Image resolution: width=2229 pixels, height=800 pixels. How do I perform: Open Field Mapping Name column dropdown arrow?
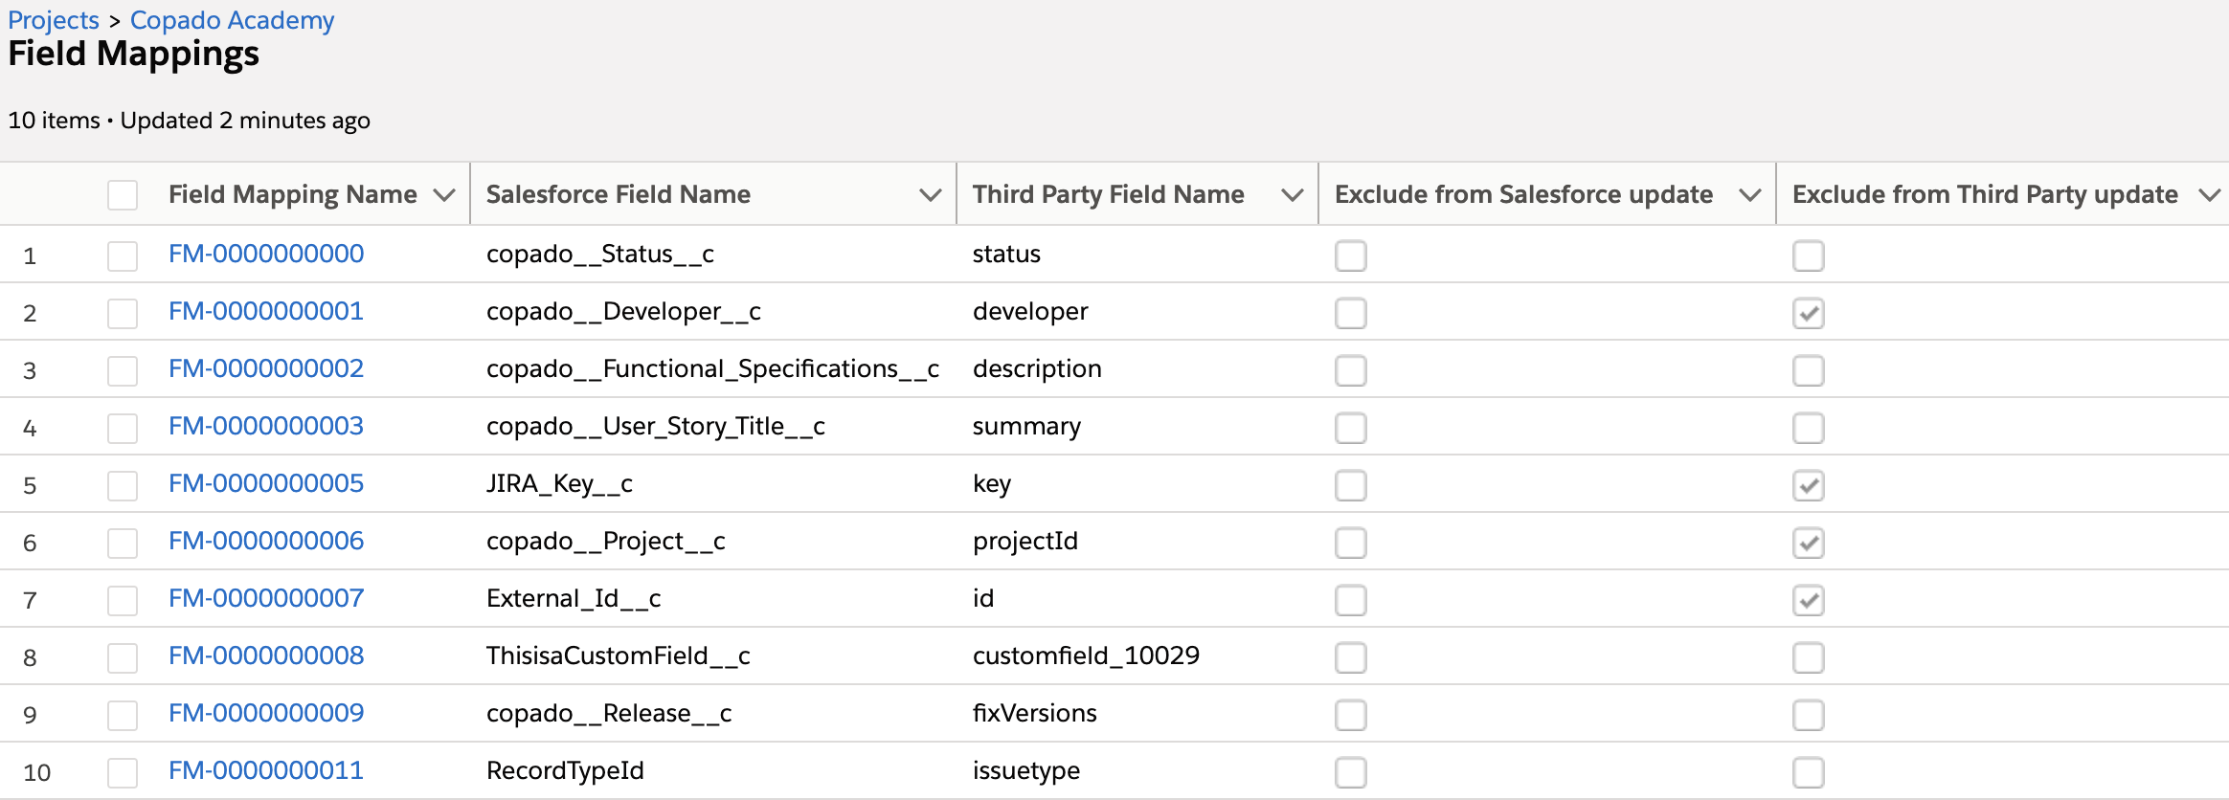click(443, 195)
